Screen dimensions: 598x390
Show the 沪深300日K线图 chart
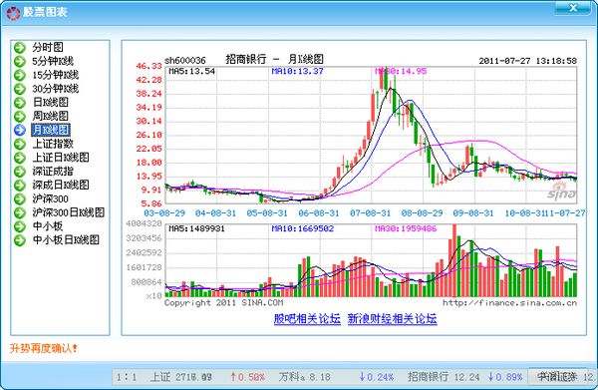pos(68,212)
